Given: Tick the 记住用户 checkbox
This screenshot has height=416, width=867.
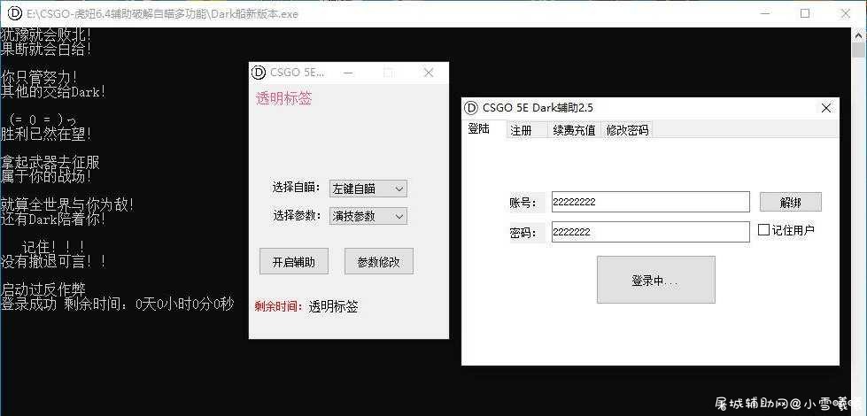Looking at the screenshot, I should 763,230.
